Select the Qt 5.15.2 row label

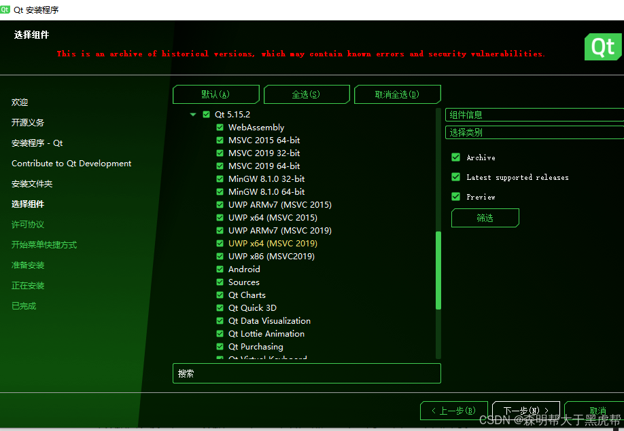(232, 115)
